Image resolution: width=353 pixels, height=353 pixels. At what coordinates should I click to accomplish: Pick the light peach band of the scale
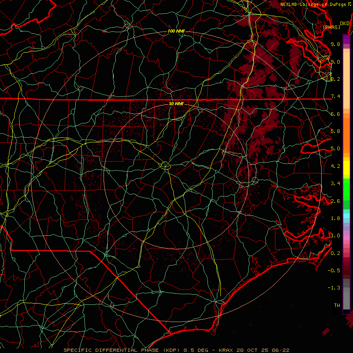346,81
